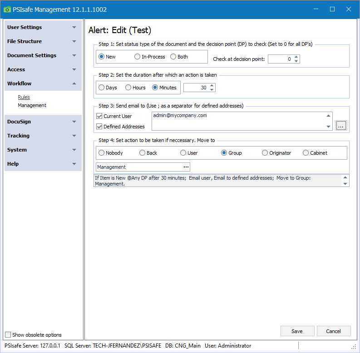
Task: Enable Show obsolete options checkbox
Action: (8, 335)
